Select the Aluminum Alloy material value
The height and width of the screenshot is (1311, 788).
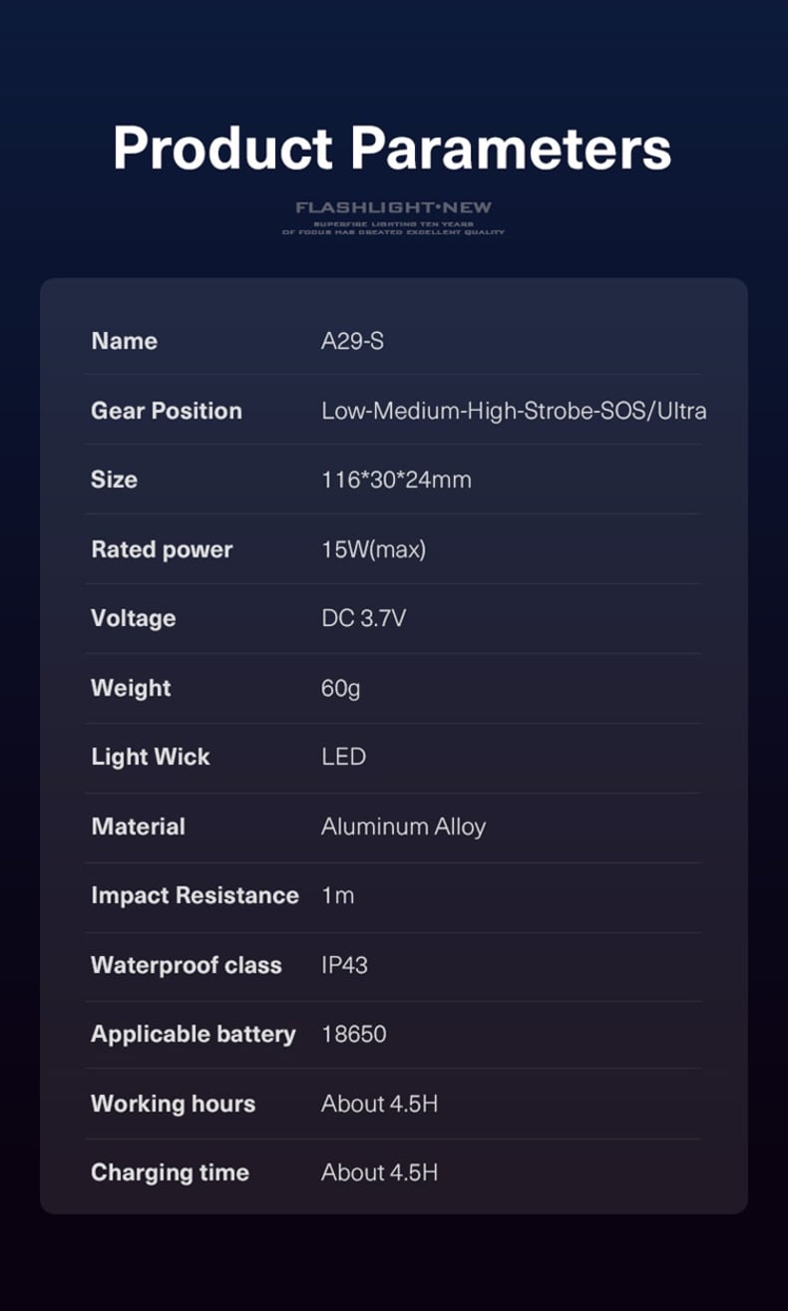click(x=403, y=826)
